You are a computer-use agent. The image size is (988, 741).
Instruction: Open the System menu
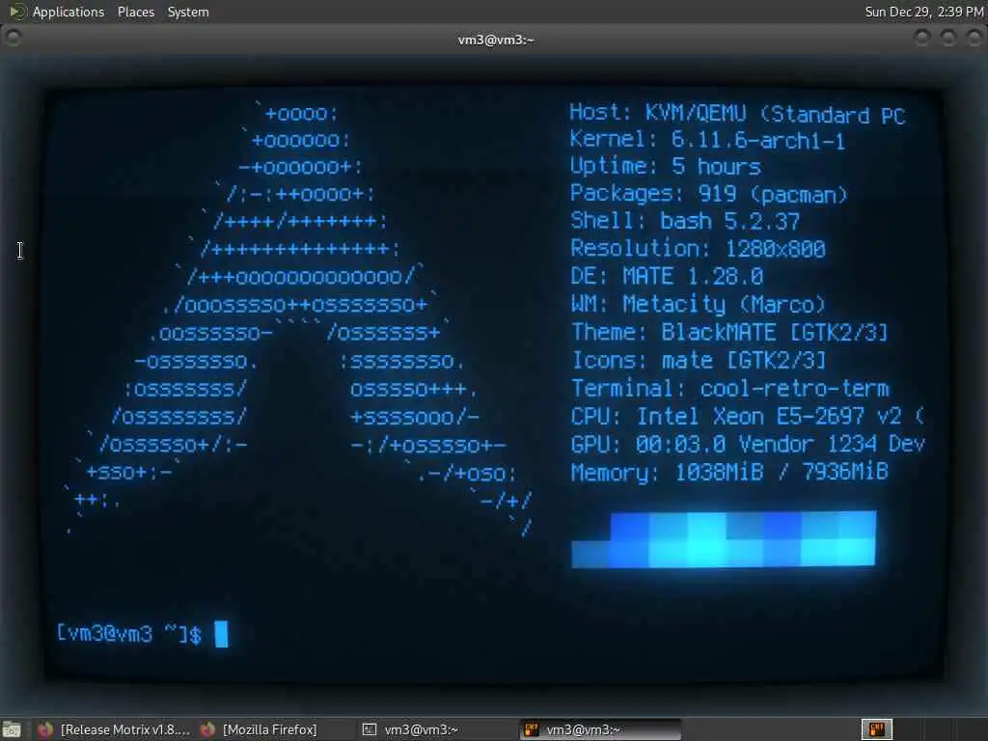[188, 12]
